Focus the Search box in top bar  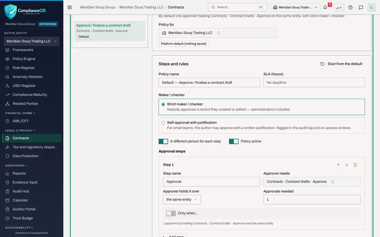(237, 7)
